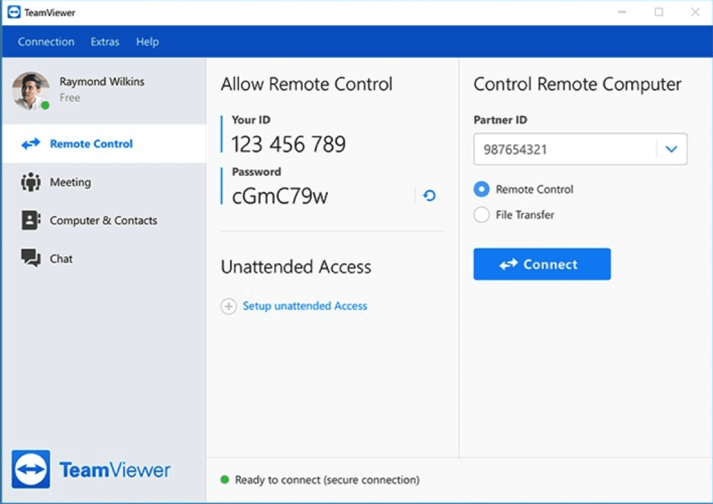This screenshot has height=504, width=713.
Task: Select the File Transfer radio option
Action: pyautogui.click(x=482, y=215)
